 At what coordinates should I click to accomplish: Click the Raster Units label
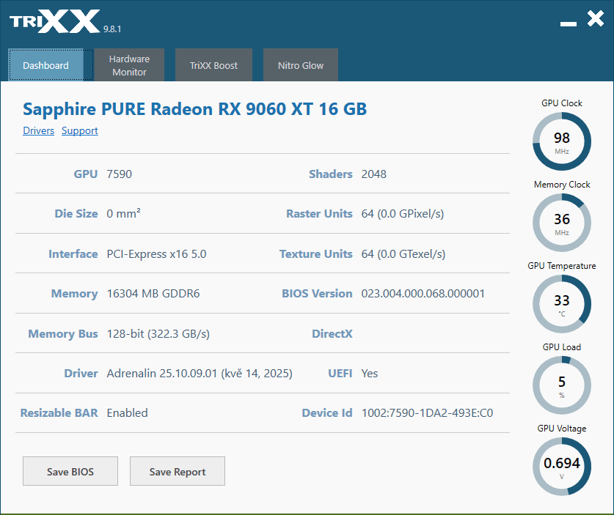[x=320, y=214]
